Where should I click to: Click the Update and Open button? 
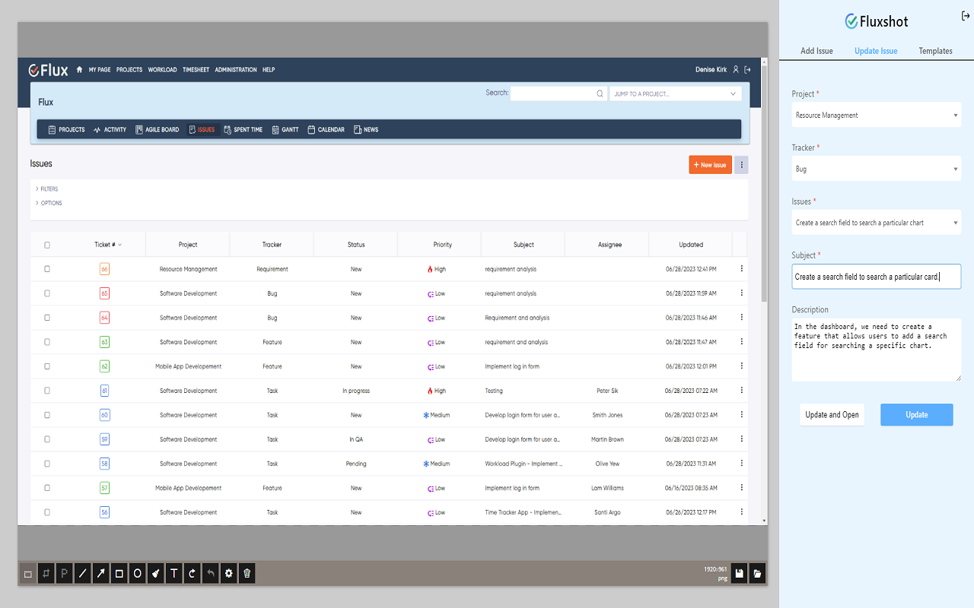(x=832, y=415)
